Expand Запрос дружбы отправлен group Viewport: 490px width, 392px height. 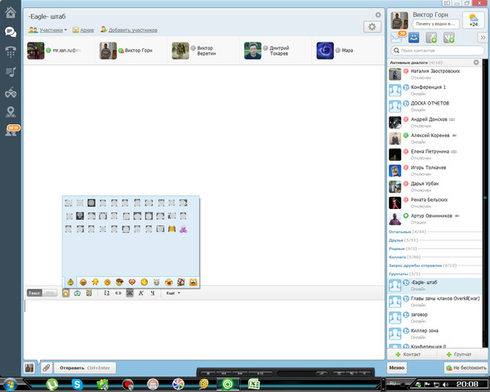coord(416,265)
